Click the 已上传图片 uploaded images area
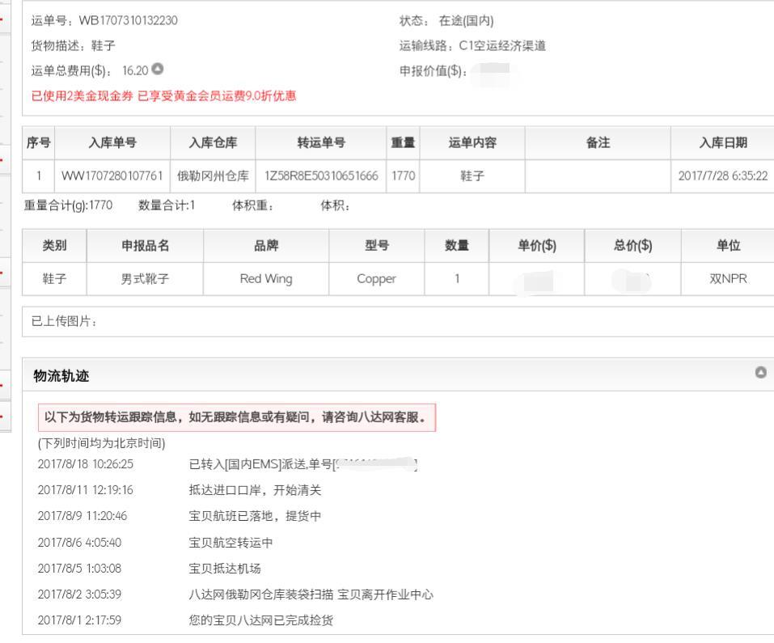The image size is (774, 643). tap(65, 322)
